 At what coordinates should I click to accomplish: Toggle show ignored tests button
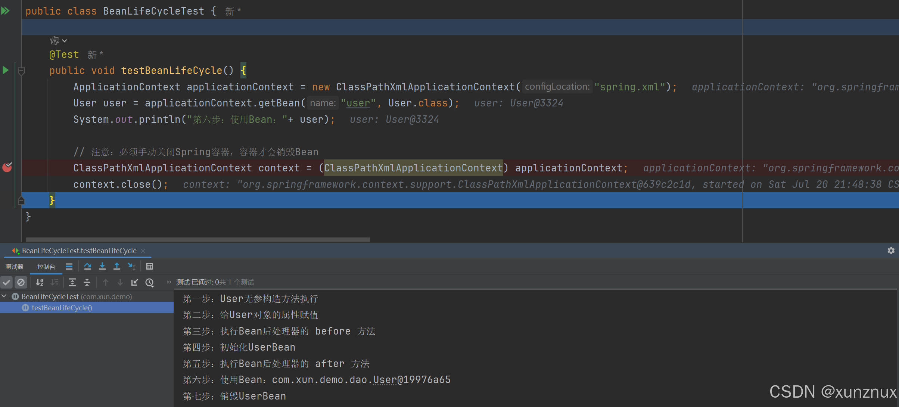tap(21, 282)
